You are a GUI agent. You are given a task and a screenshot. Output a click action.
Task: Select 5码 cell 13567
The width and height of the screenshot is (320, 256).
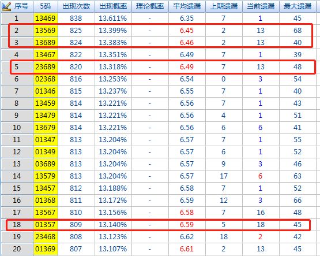(46, 213)
